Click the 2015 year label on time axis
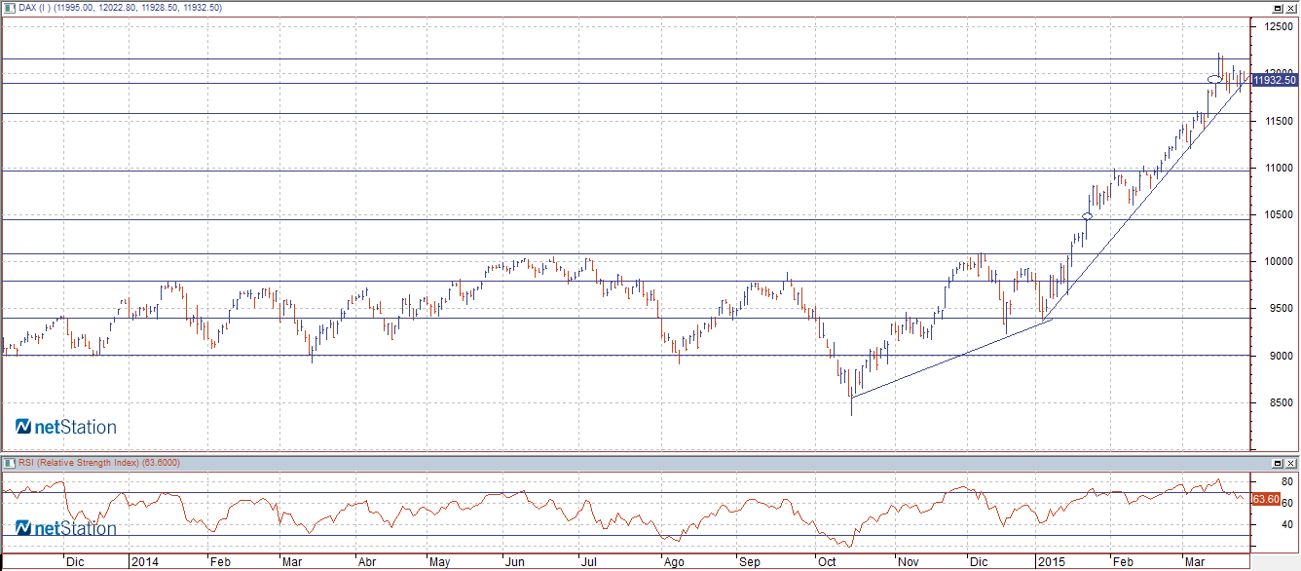This screenshot has height=571, width=1301. 1052,562
